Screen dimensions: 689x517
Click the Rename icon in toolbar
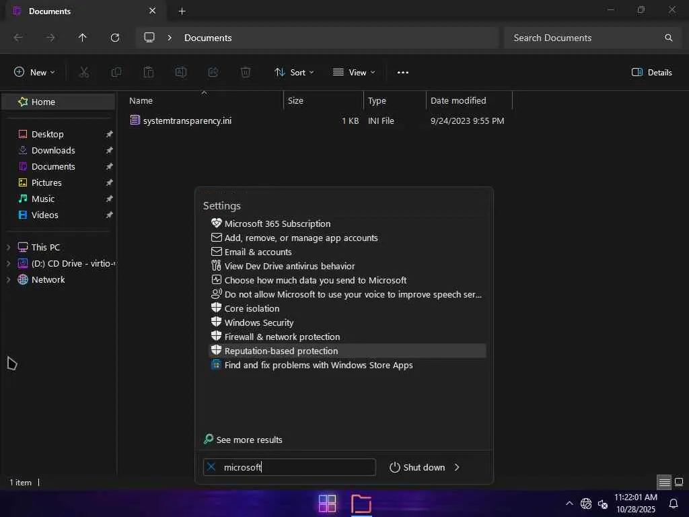coord(181,73)
